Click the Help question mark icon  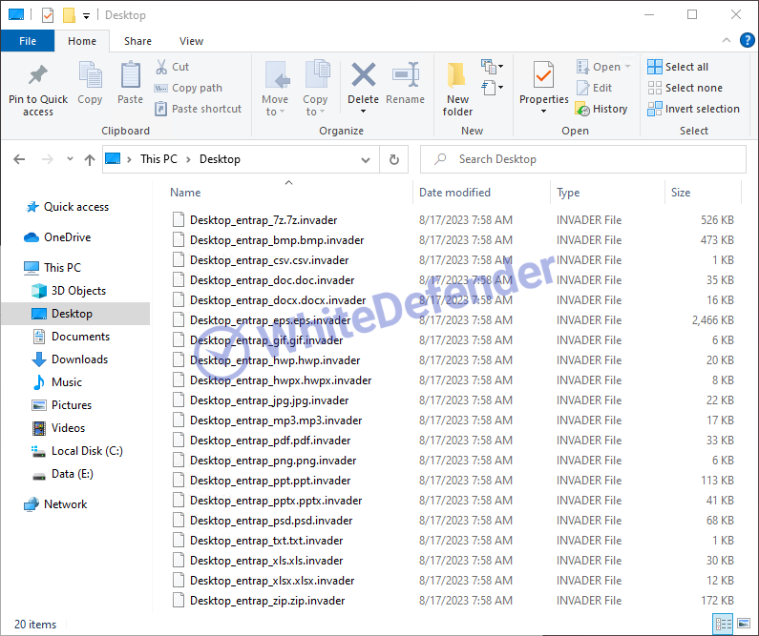click(x=747, y=41)
